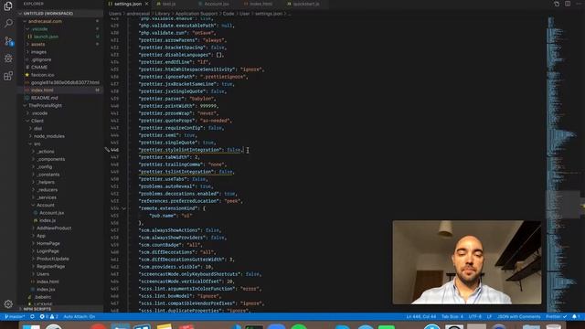Switch to the Account.jsx tab
585x329 pixels.
(217, 4)
